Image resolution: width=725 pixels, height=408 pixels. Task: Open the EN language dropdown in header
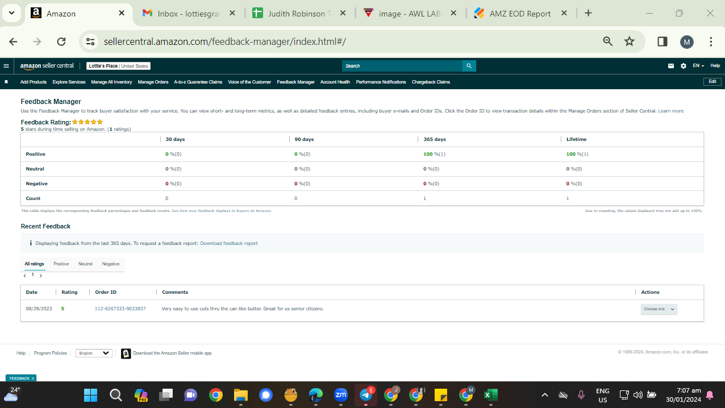[698, 66]
